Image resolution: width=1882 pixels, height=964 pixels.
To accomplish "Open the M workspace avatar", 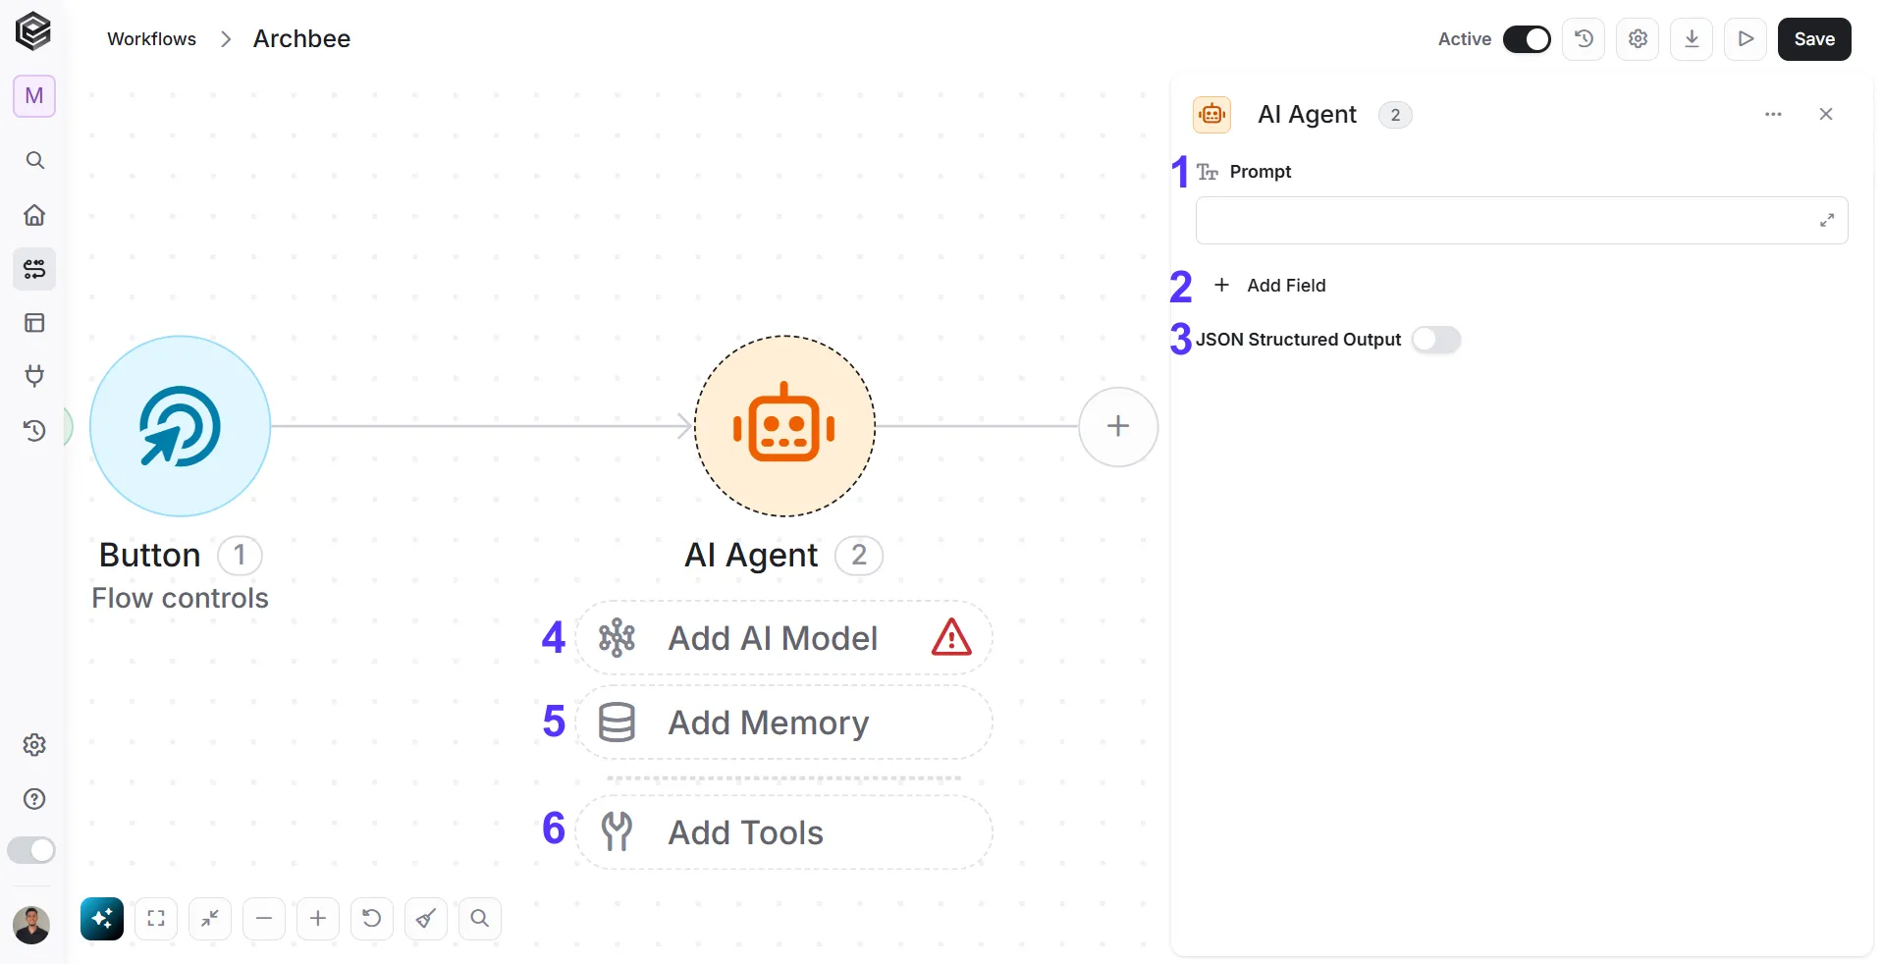I will (x=34, y=96).
